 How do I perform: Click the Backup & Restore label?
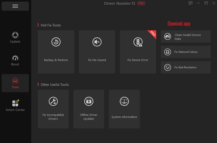[56, 60]
